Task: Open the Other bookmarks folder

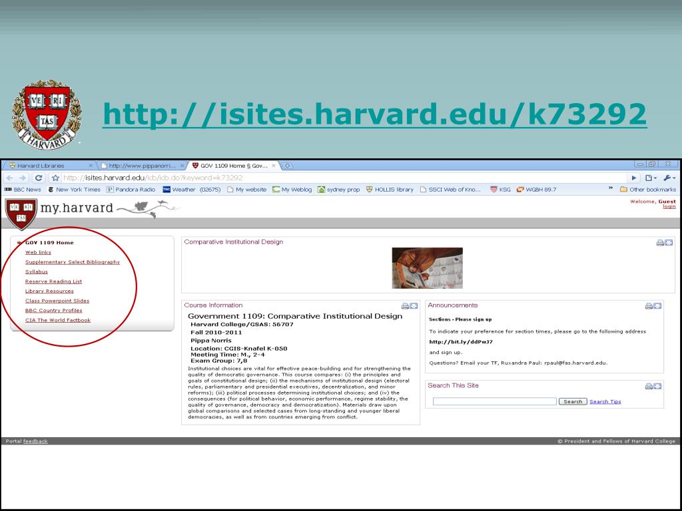Action: (647, 190)
